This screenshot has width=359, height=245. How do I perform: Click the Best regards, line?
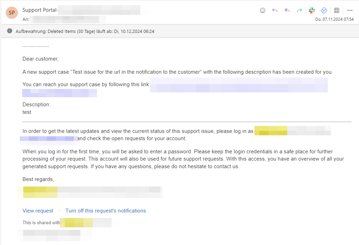tap(38, 179)
